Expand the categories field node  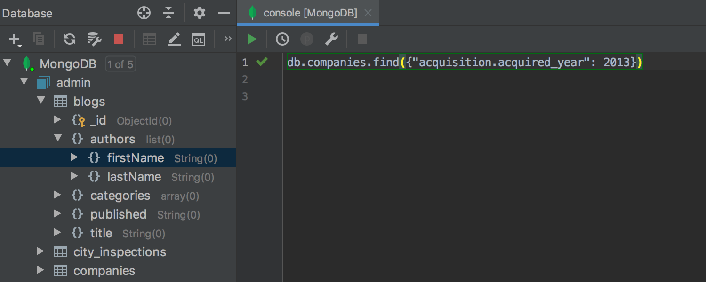coord(57,195)
